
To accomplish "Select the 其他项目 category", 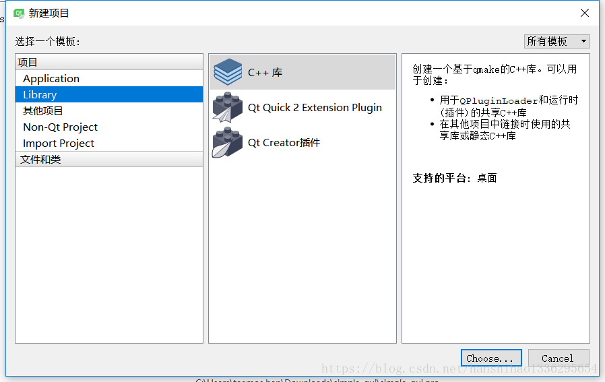I will click(109, 110).
